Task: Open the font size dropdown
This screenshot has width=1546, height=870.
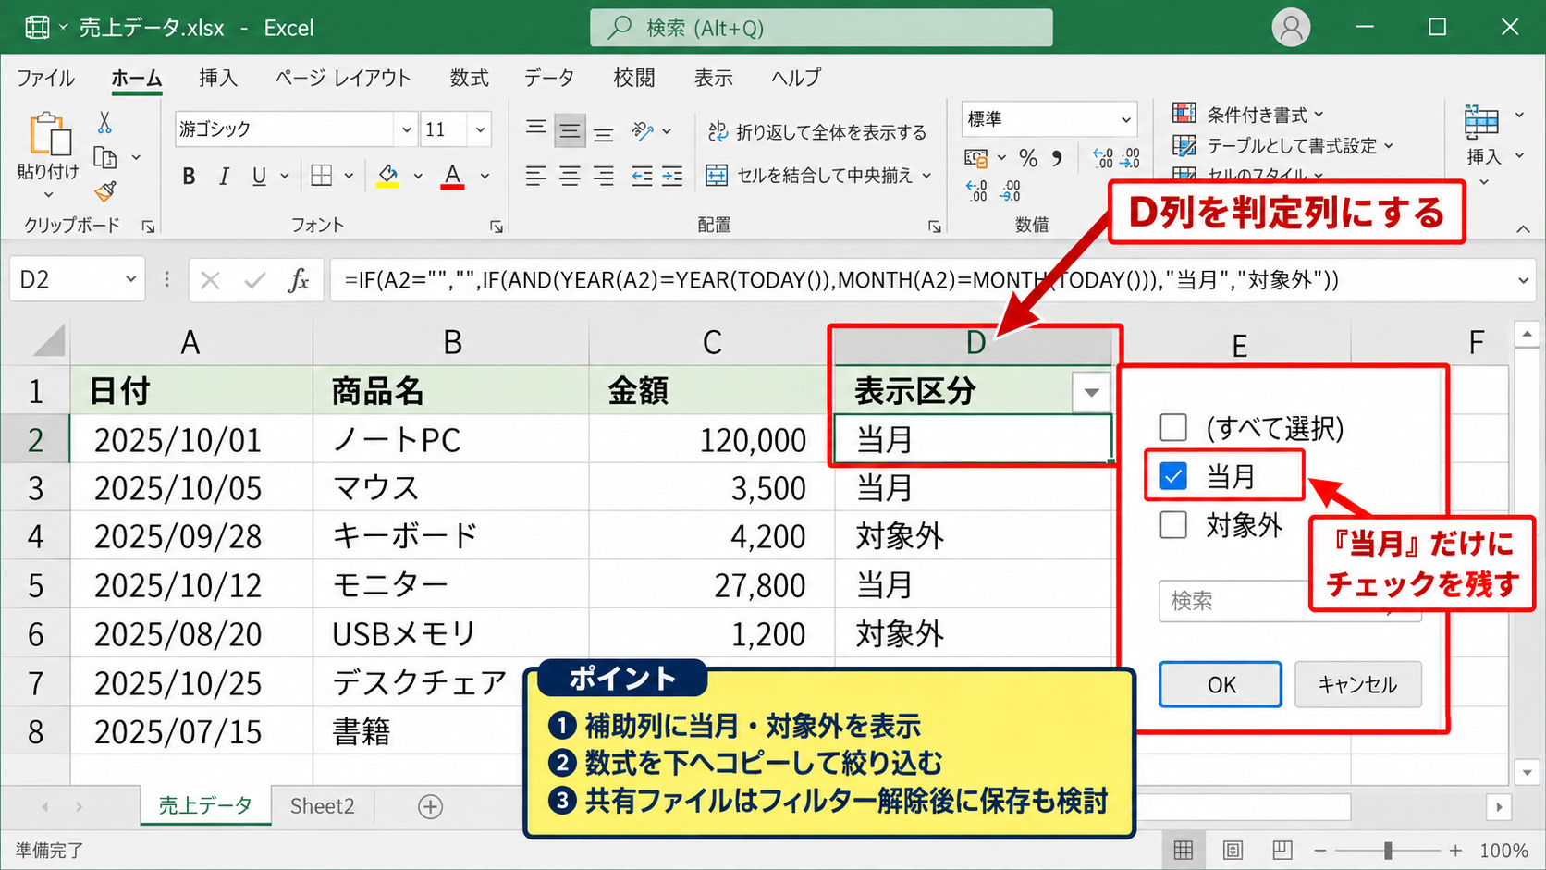Action: (x=480, y=129)
